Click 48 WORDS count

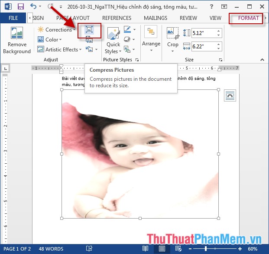(x=51, y=249)
